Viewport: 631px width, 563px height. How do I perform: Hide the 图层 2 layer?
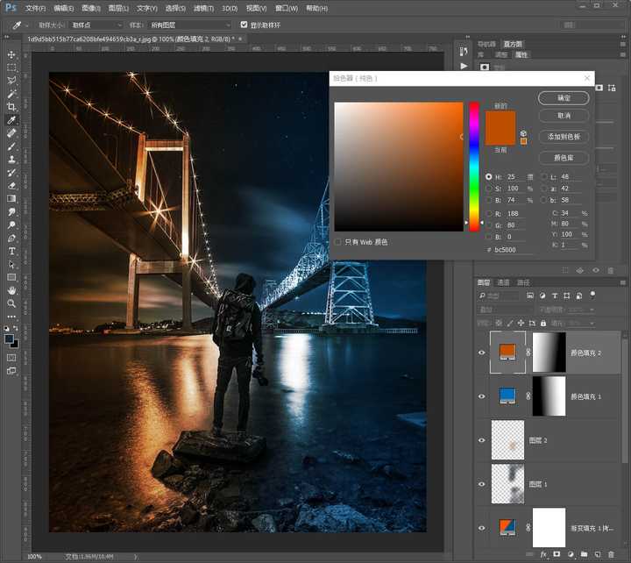click(482, 440)
